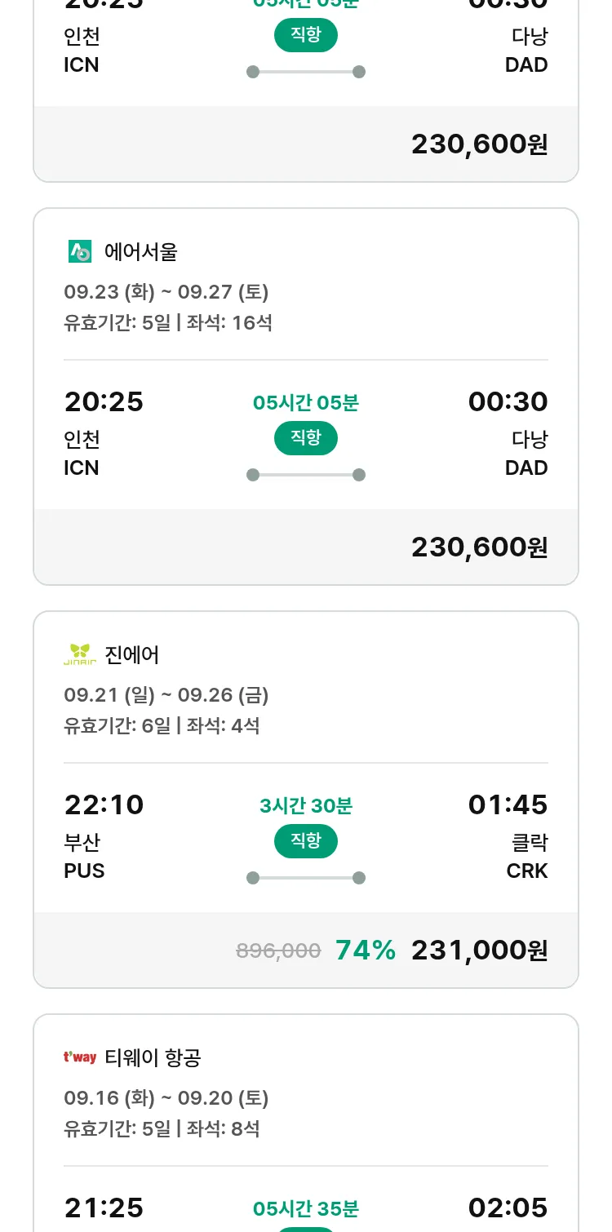Screen dimensions: 612x1232
Task: Select the 에어서울 airline name
Action: click(141, 252)
